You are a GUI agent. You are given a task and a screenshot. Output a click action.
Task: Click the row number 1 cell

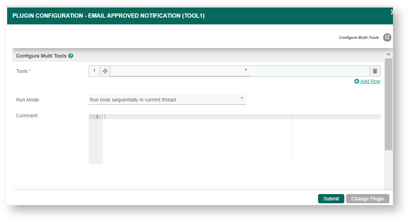pyautogui.click(x=94, y=71)
